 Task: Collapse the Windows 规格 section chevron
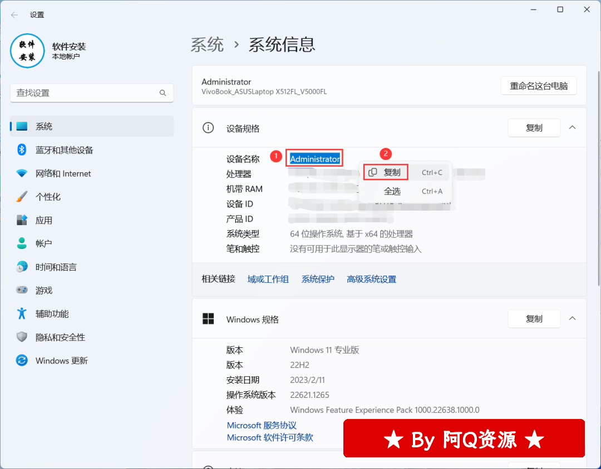(x=572, y=318)
